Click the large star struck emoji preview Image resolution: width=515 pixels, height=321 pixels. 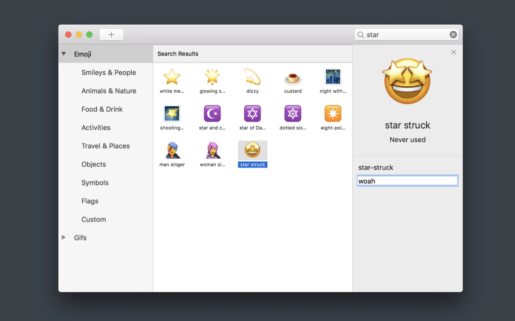pyautogui.click(x=407, y=81)
